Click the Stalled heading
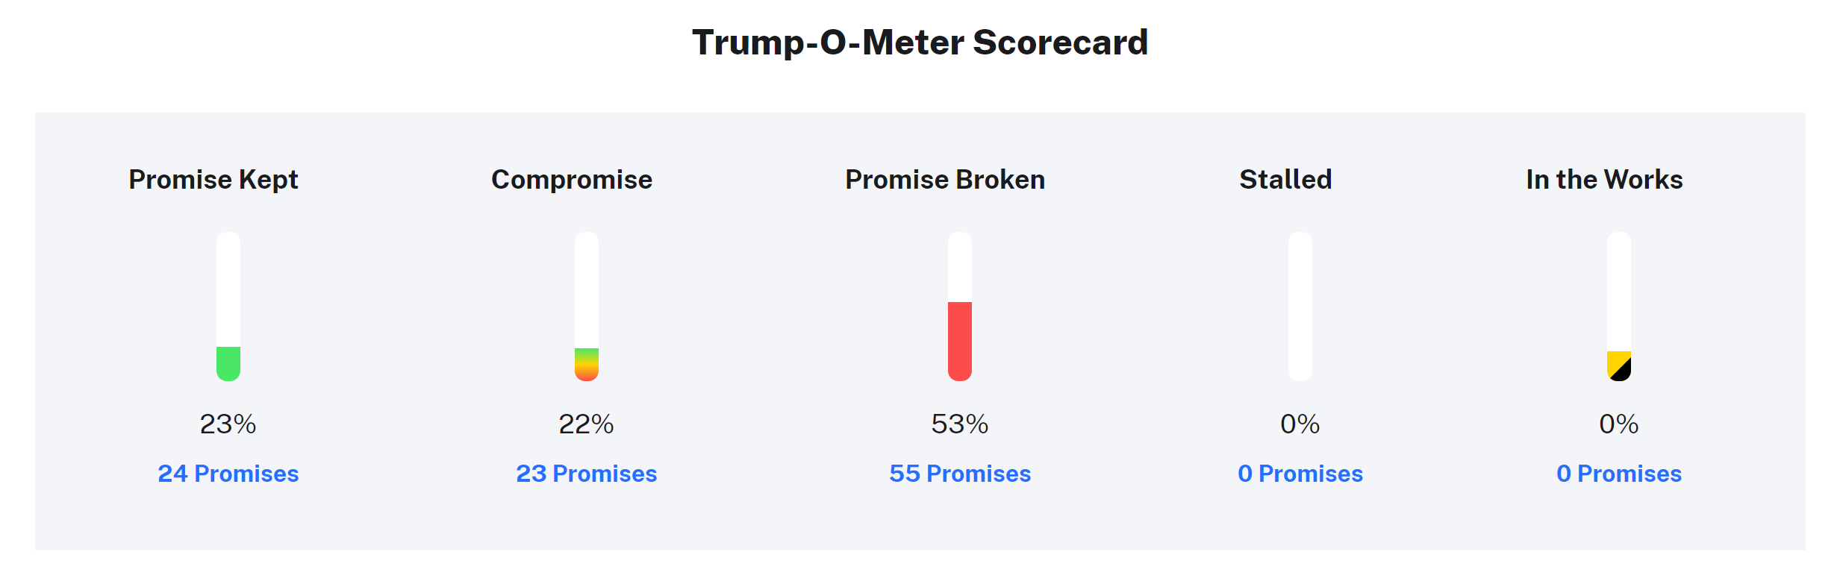The height and width of the screenshot is (584, 1840). [x=1285, y=180]
